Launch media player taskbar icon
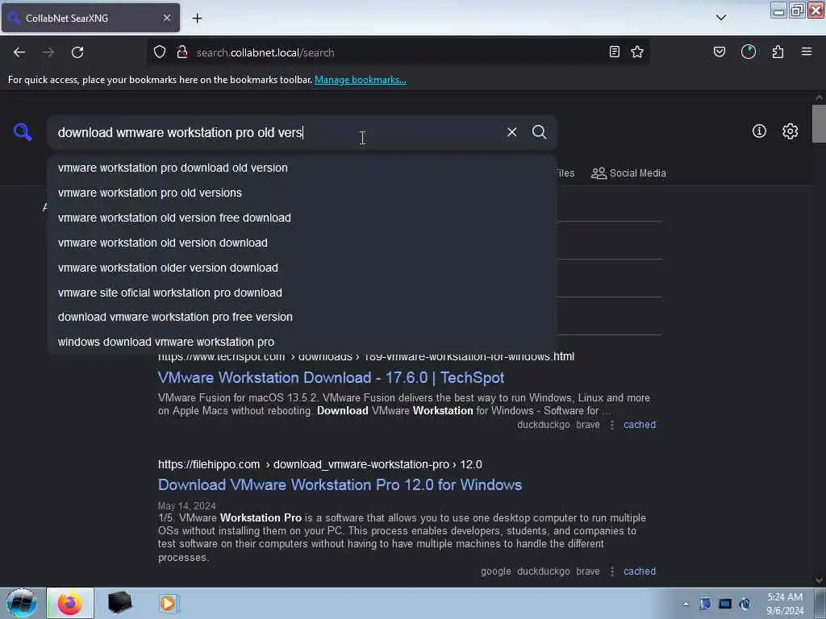826x619 pixels. tap(169, 603)
